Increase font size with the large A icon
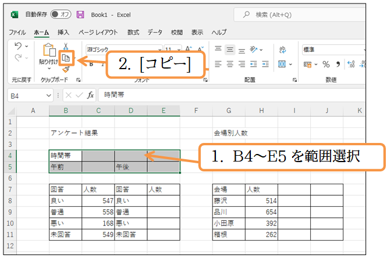The image size is (387, 258). (x=189, y=49)
